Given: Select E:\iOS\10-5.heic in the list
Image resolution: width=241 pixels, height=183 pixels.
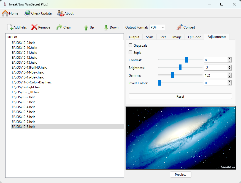Looking at the screenshot, I should click(x=23, y=112).
